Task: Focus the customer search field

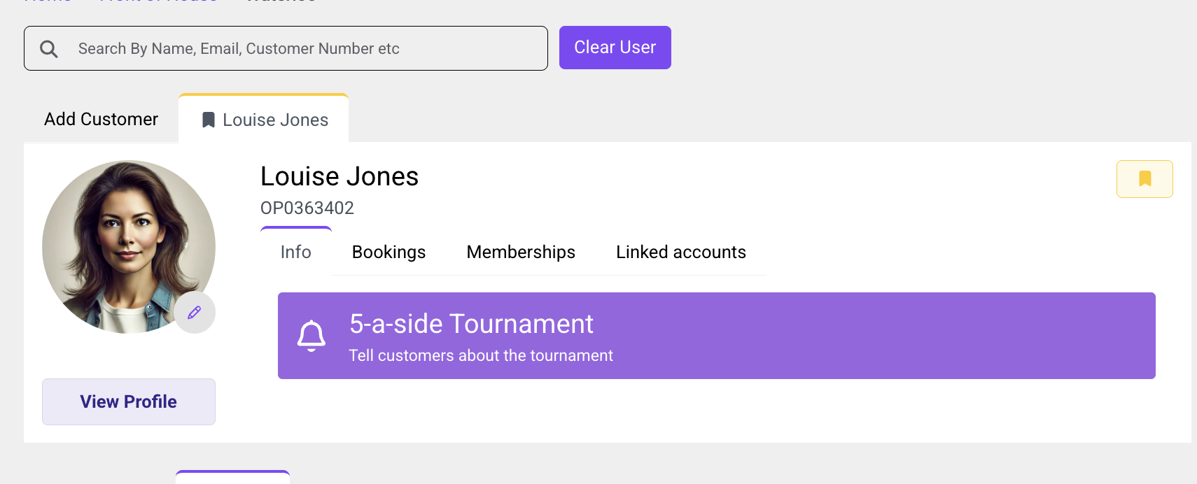Action: pos(286,48)
